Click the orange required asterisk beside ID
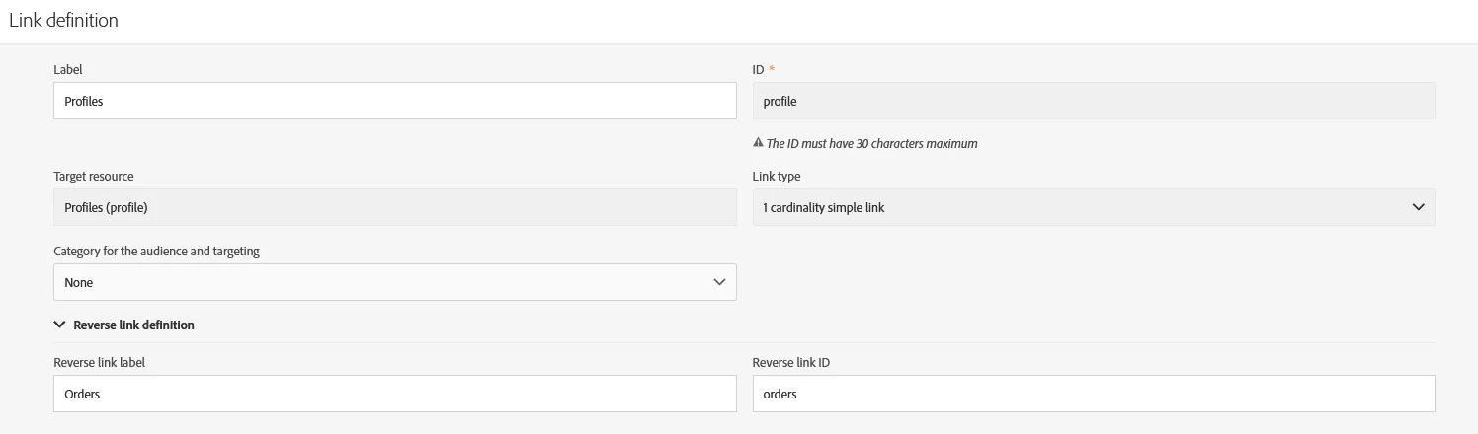The height and width of the screenshot is (434, 1478). pyautogui.click(x=772, y=70)
